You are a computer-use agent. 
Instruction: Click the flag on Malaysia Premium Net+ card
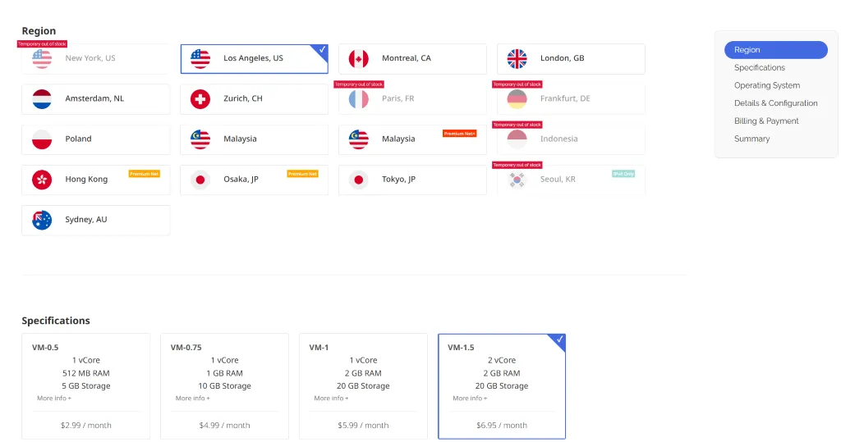tap(358, 139)
